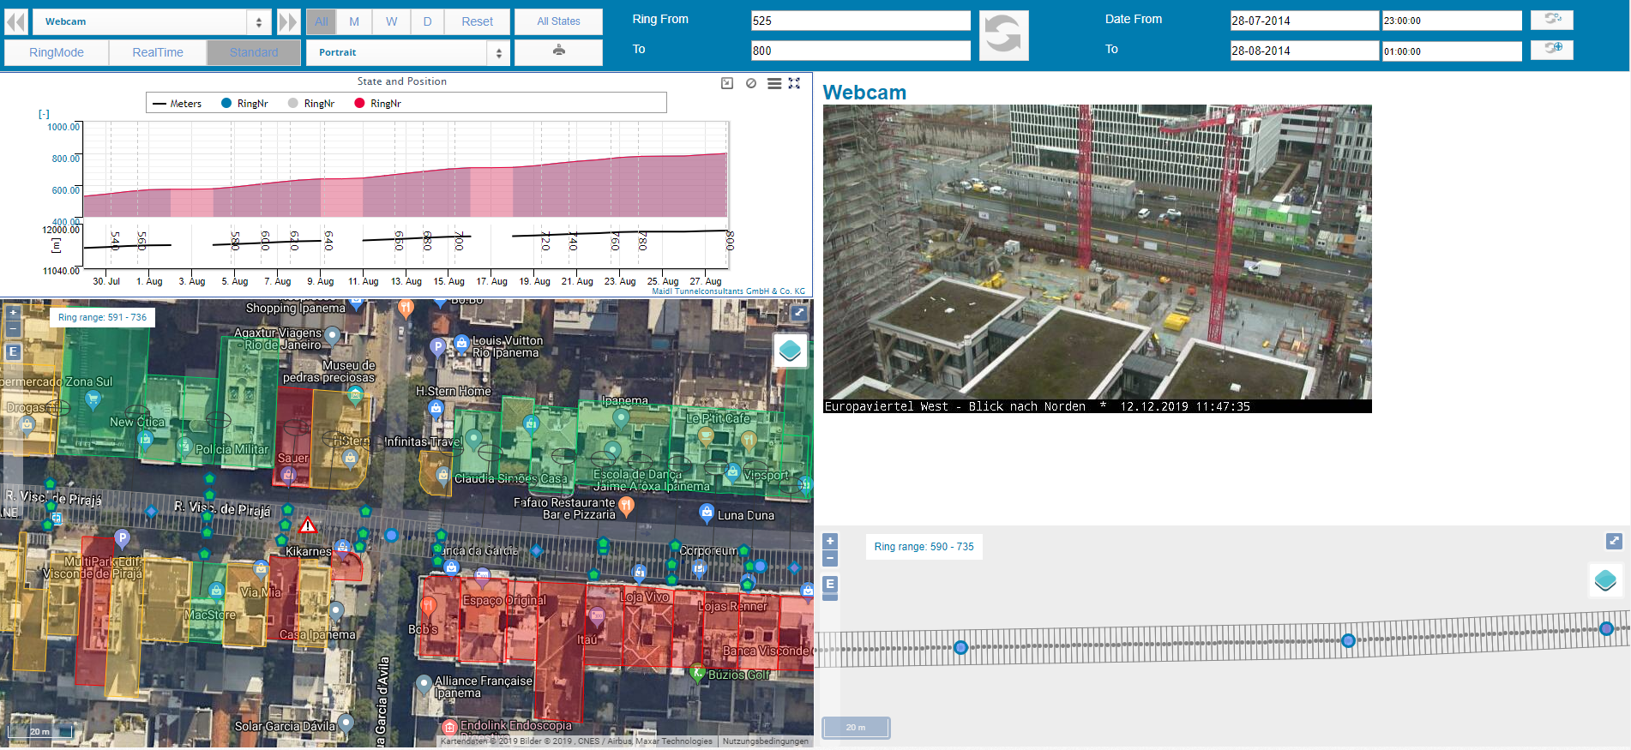The image size is (1631, 750).
Task: Click the All States button
Action: pyautogui.click(x=558, y=21)
